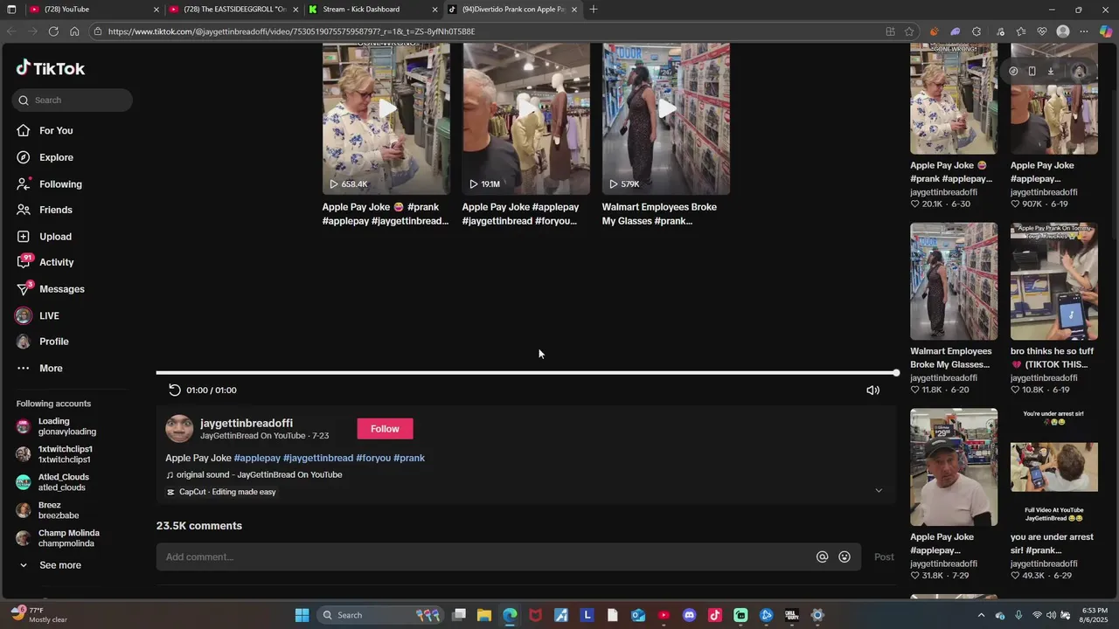Open browser favorites list
Image resolution: width=1119 pixels, height=629 pixels.
(1020, 31)
